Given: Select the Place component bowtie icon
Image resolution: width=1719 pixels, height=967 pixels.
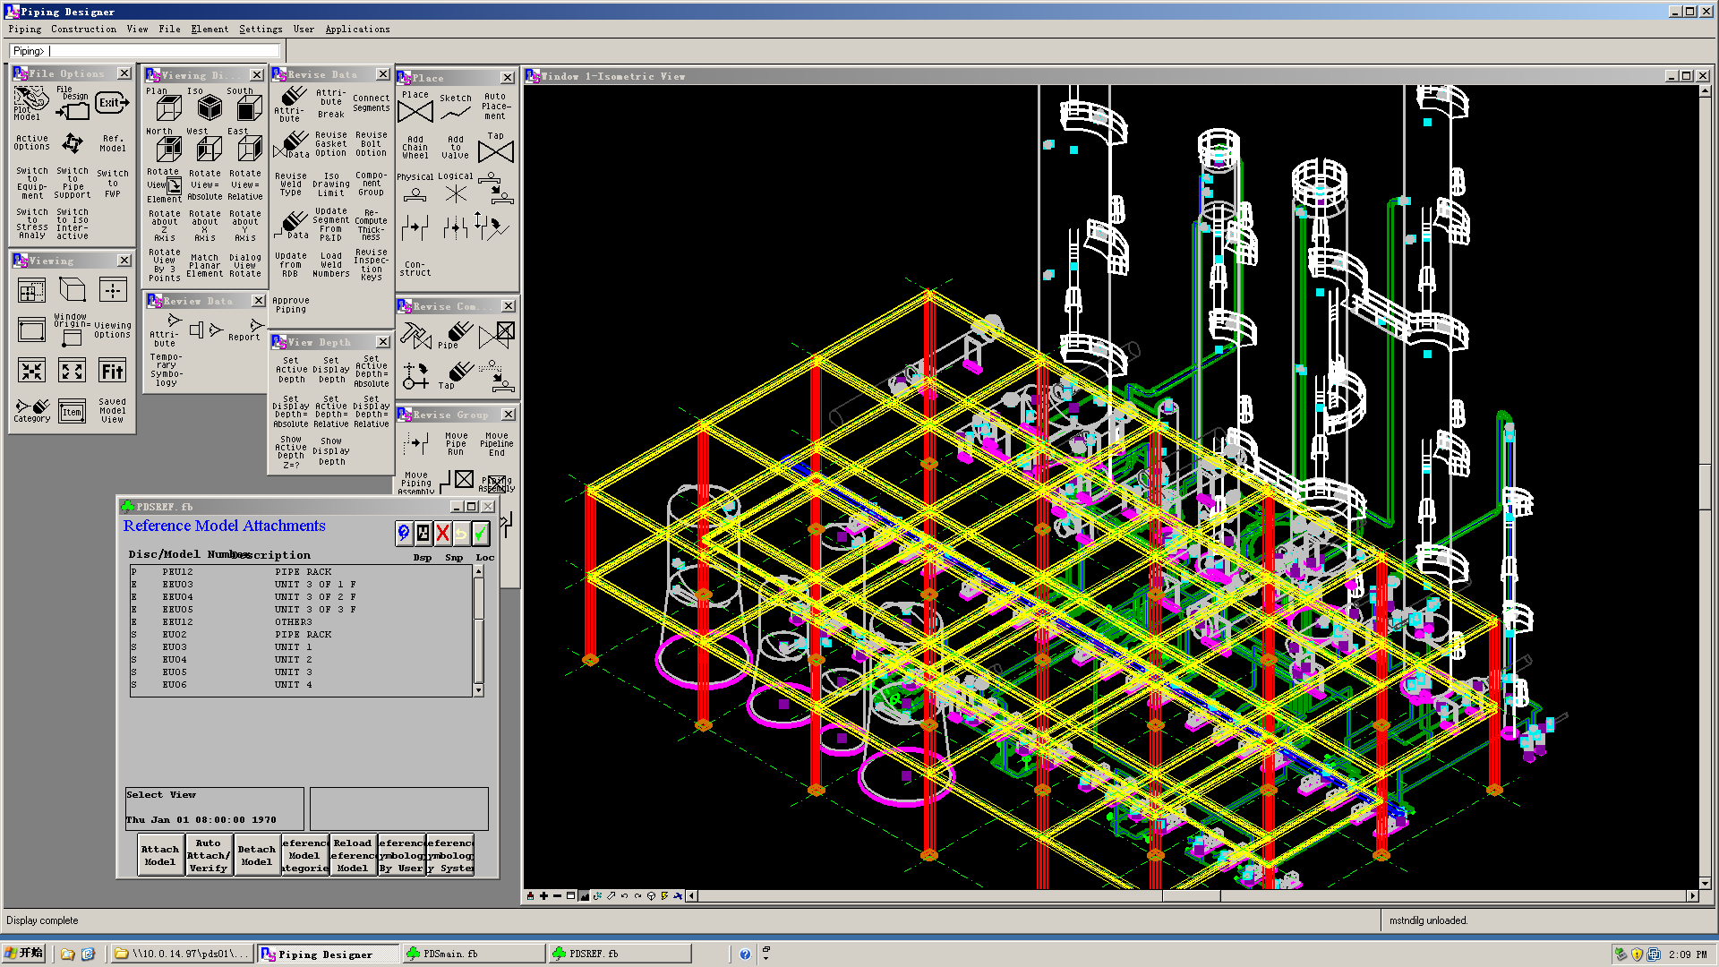Looking at the screenshot, I should click(415, 112).
